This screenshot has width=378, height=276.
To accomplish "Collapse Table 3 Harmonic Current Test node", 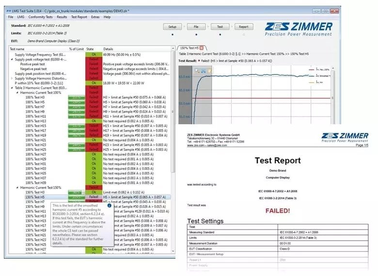I will coord(12,88).
